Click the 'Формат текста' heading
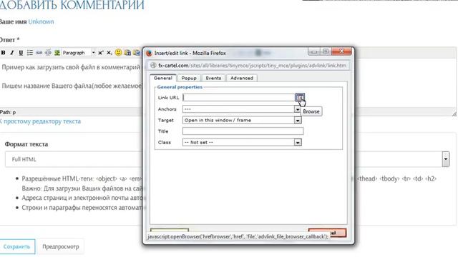The height and width of the screenshot is (257, 458). click(x=26, y=144)
